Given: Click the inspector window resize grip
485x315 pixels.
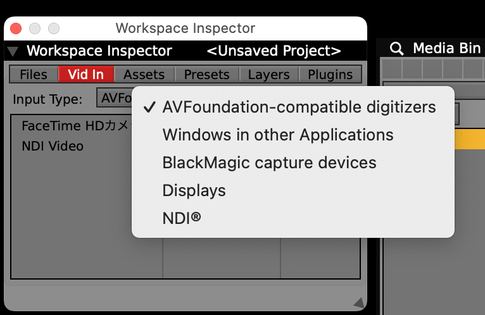Looking at the screenshot, I should 358,301.
